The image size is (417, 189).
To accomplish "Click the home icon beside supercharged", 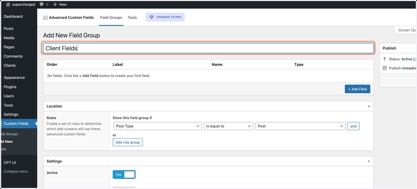I will (8, 5).
